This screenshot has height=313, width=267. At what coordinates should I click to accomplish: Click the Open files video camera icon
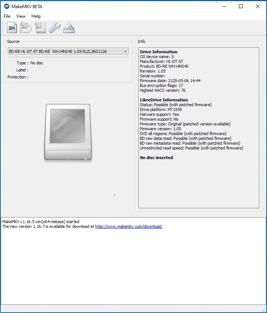pos(12,28)
